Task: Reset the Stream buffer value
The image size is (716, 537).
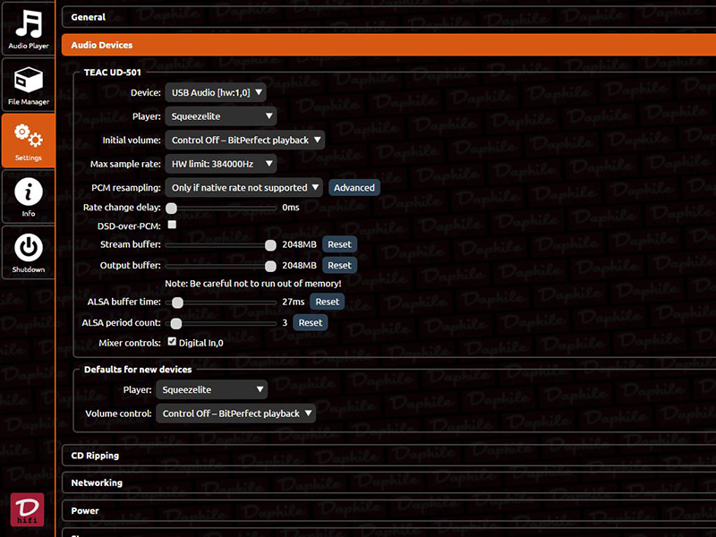Action: (x=339, y=244)
